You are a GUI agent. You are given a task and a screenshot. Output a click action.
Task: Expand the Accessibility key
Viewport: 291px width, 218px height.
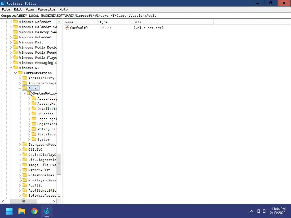(20, 78)
